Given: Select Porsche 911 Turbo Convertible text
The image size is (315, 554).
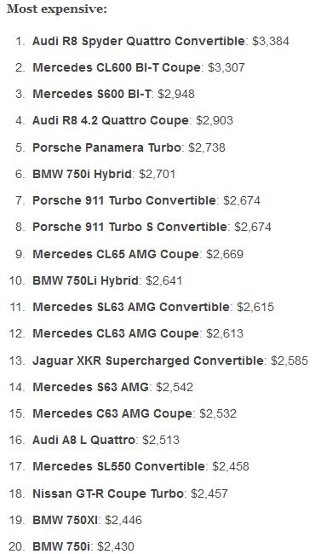Looking at the screenshot, I should click(124, 200).
